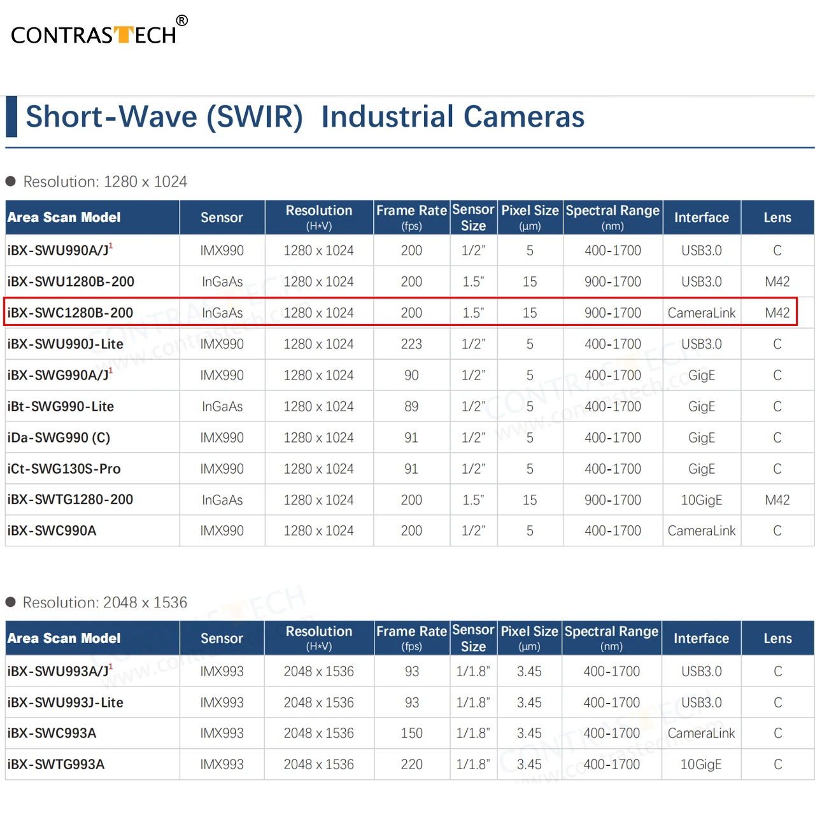Click pixel size 3.45 in iBX-SWTG993A row
The width and height of the screenshot is (815, 815).
(529, 764)
